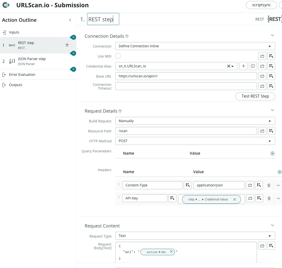Delete the REST step from the outline

(67, 45)
